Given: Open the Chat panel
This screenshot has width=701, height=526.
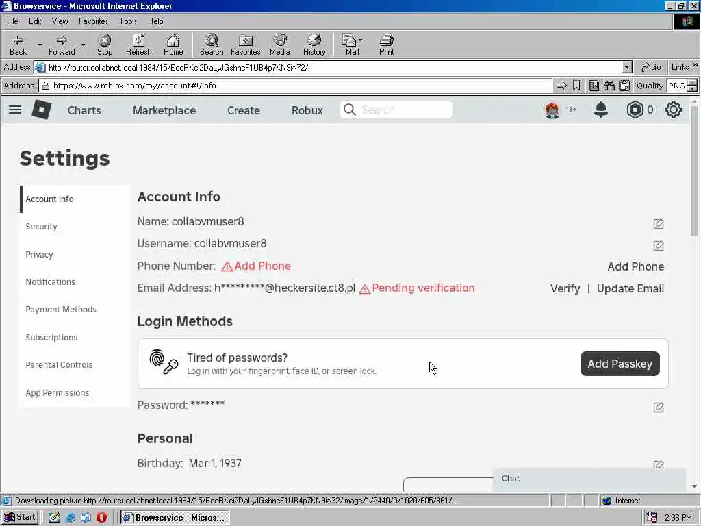Looking at the screenshot, I should pos(589,479).
